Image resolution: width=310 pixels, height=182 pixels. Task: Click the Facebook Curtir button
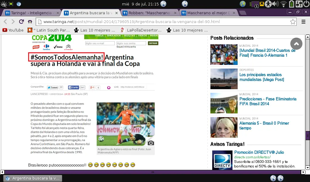[x=74, y=87]
